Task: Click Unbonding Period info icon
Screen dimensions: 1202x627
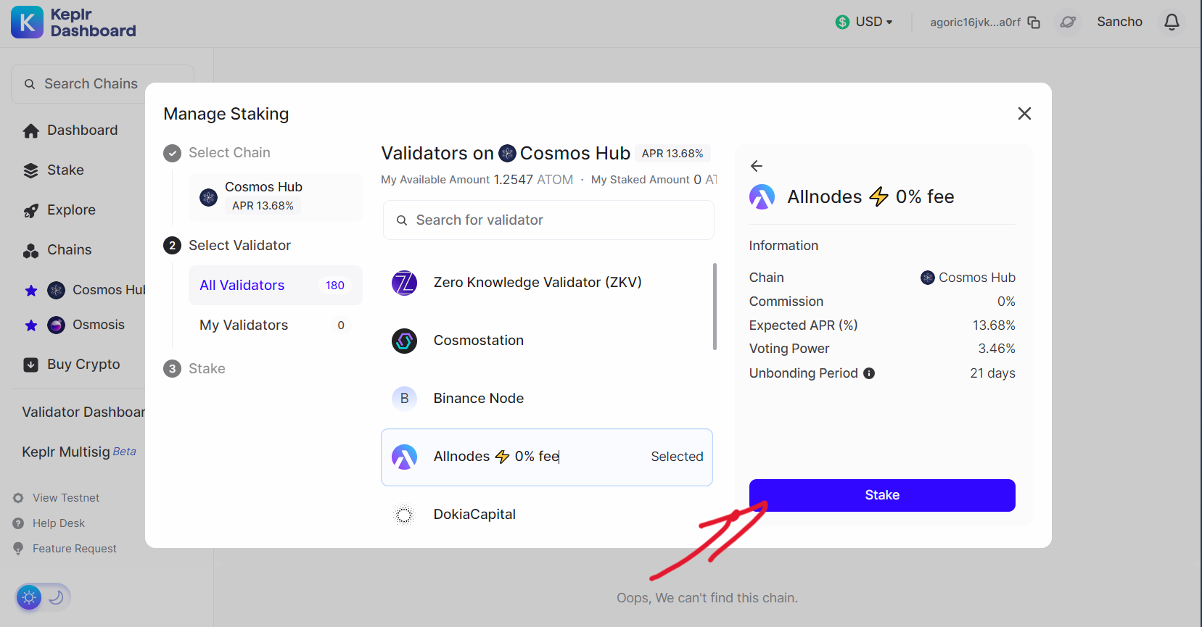Action: tap(869, 373)
